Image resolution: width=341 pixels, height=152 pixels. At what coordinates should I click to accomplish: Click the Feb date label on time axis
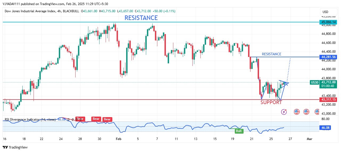tap(119, 139)
